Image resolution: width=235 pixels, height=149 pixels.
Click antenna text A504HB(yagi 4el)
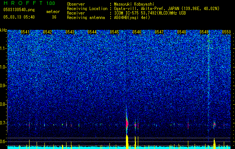pyautogui.click(x=132, y=18)
